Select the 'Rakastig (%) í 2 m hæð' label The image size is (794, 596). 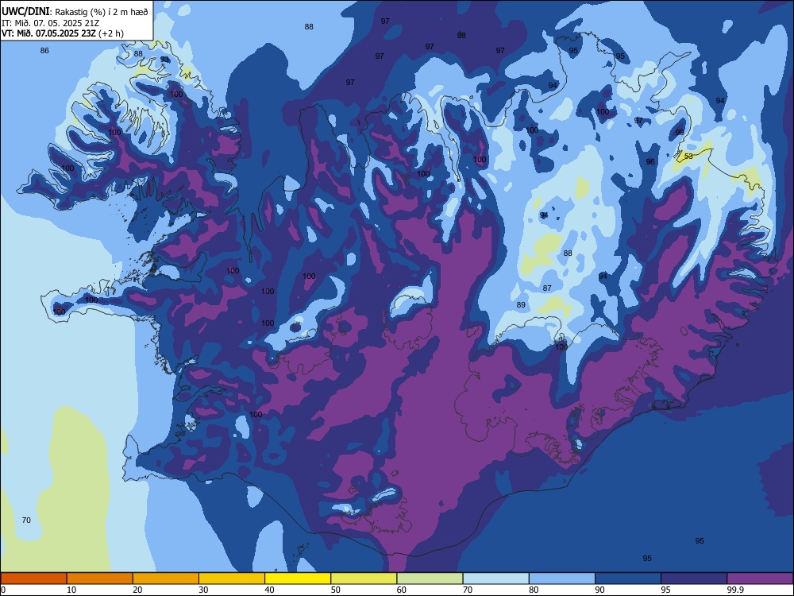tap(102, 12)
